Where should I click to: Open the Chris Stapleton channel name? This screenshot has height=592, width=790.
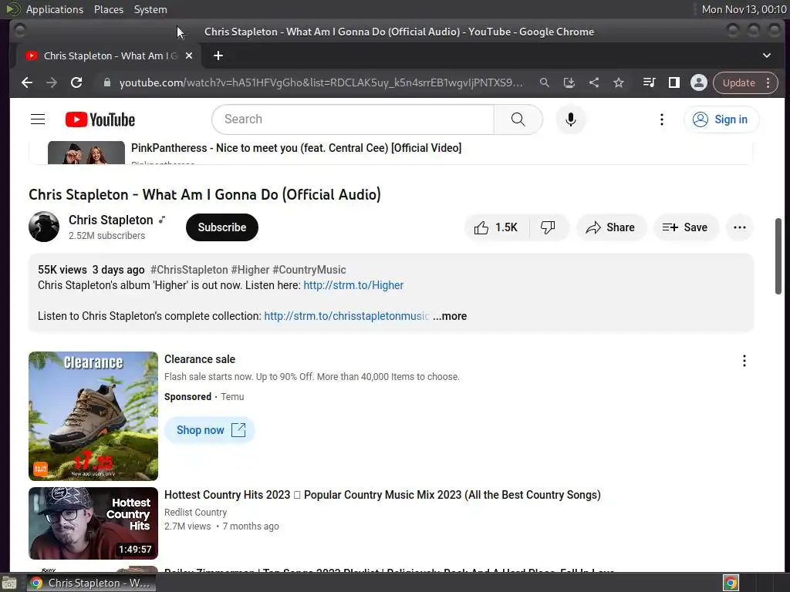click(111, 220)
